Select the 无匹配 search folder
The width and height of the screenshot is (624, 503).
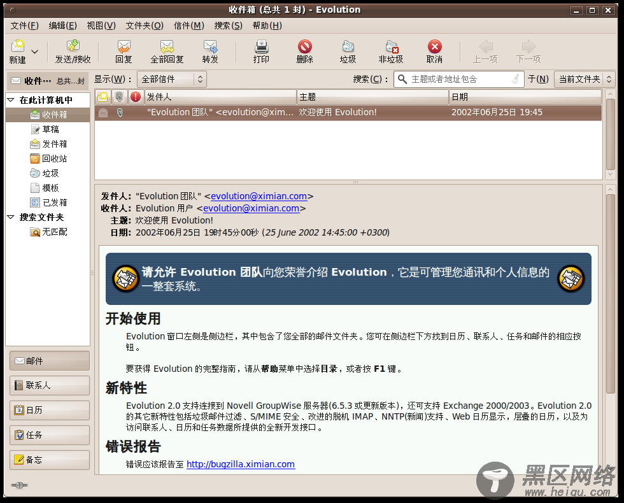click(x=48, y=232)
